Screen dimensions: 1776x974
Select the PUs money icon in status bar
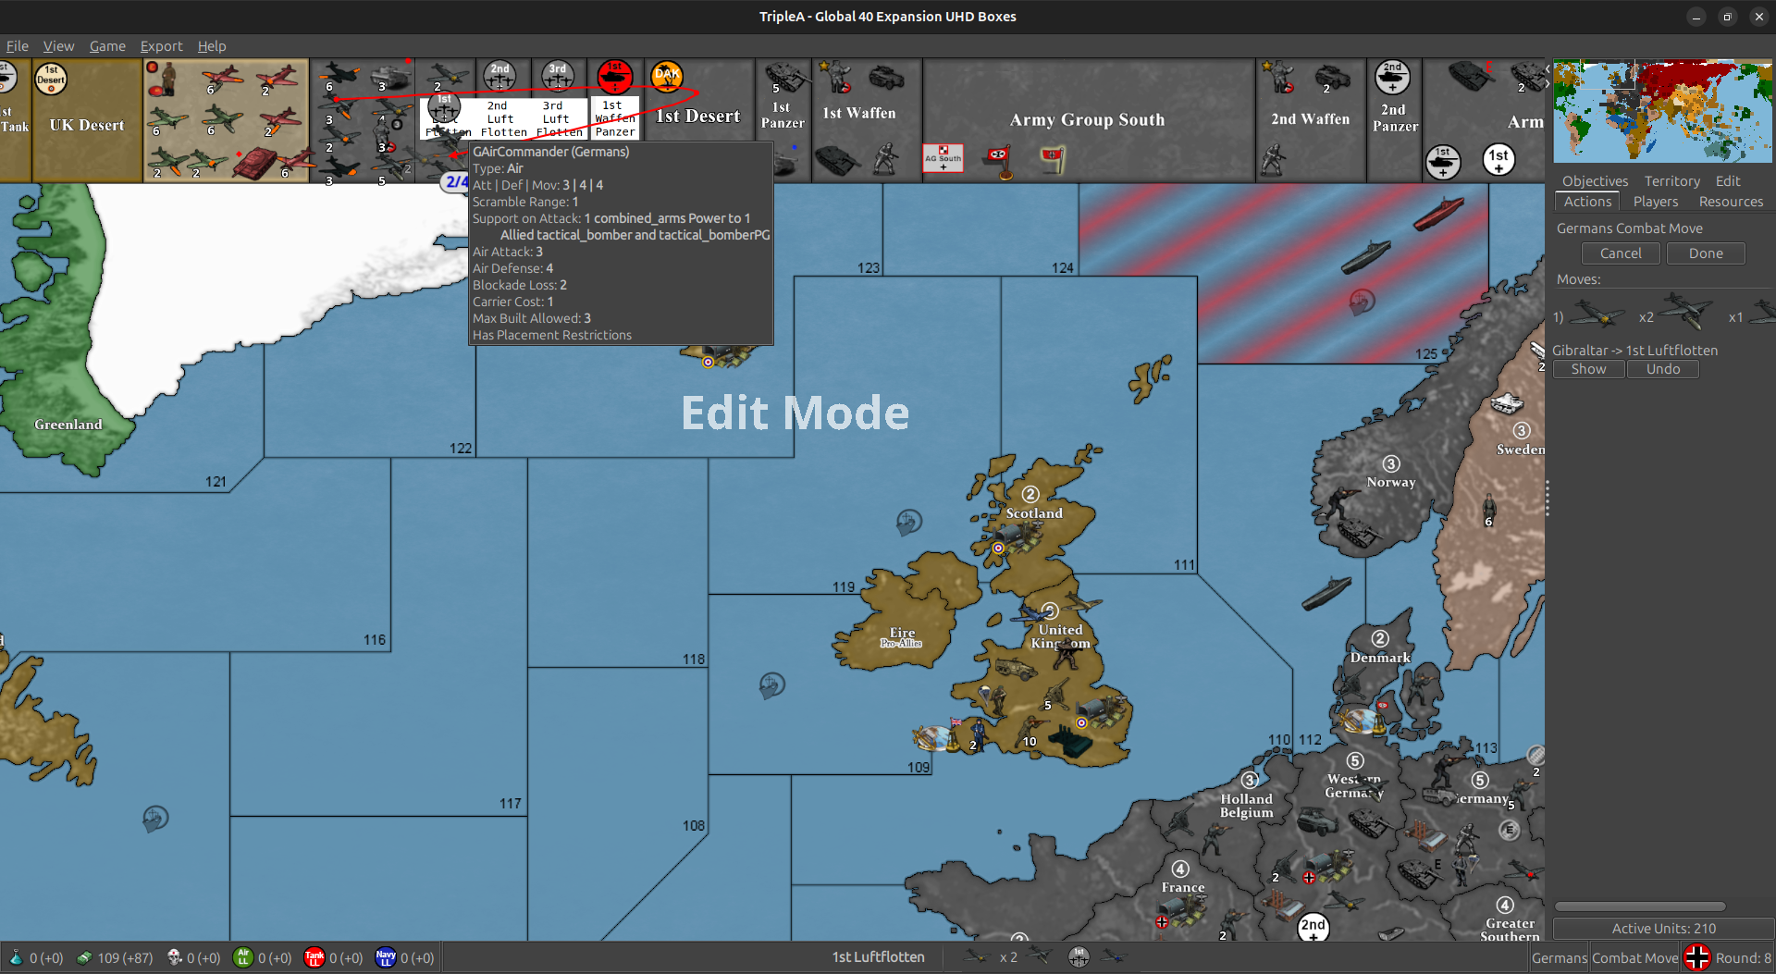point(84,957)
